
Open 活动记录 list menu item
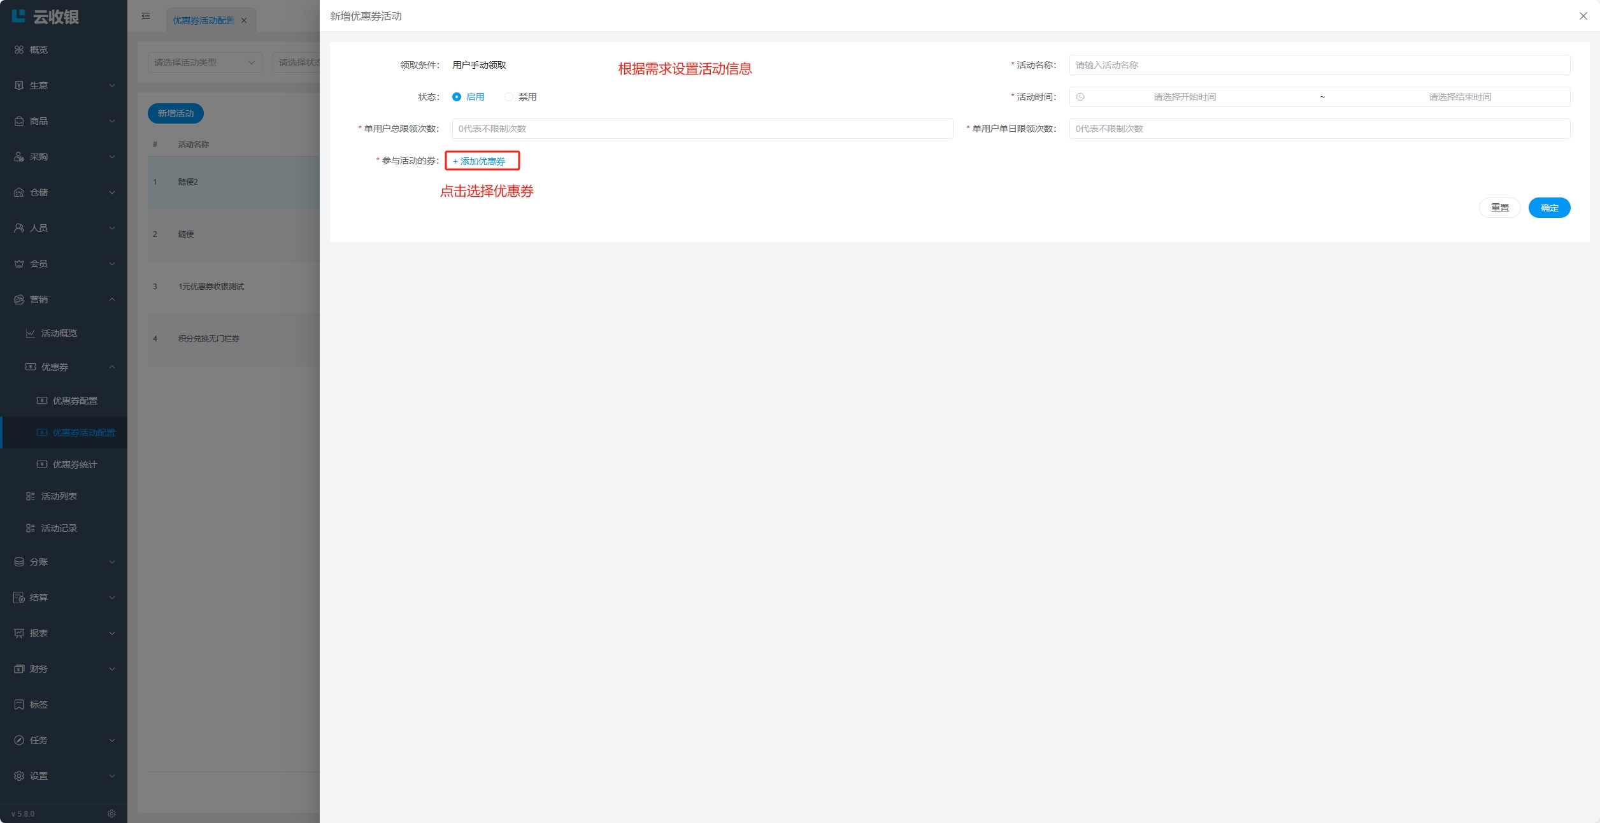point(59,528)
